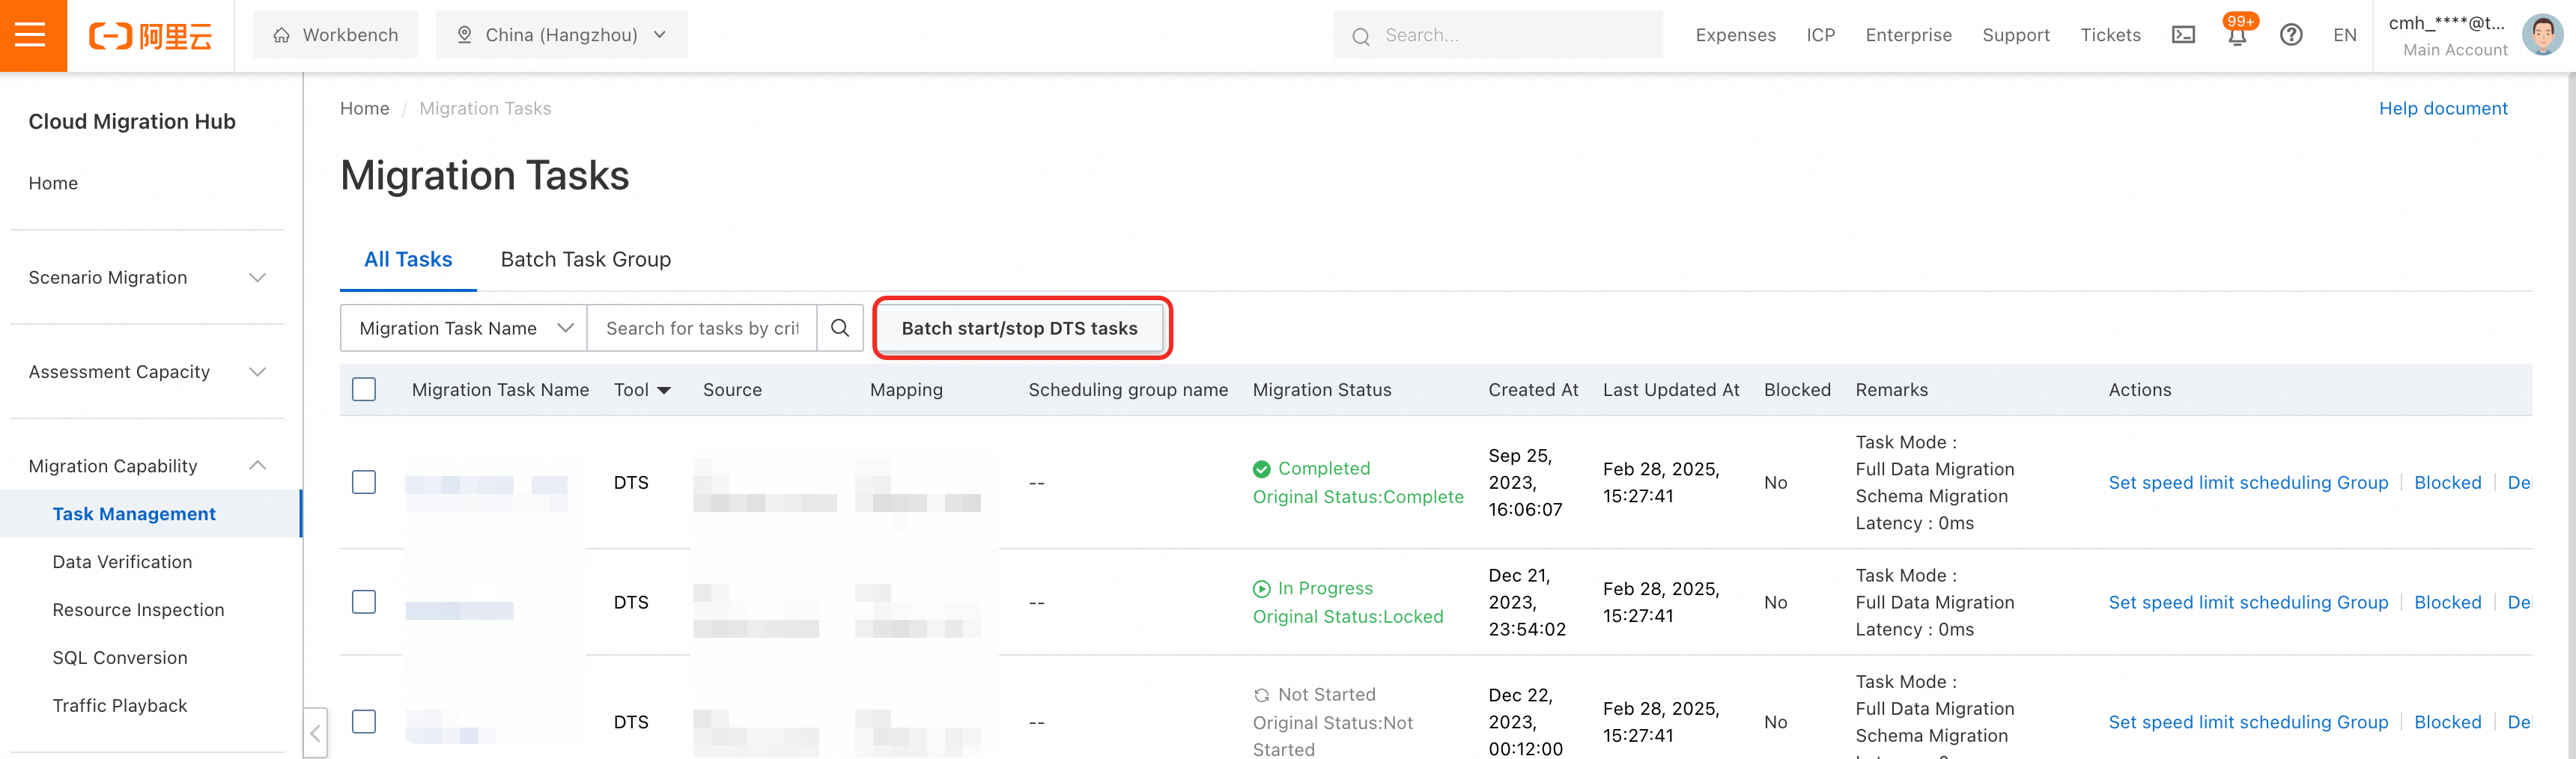
Task: Open the notifications bell
Action: [x=2237, y=35]
